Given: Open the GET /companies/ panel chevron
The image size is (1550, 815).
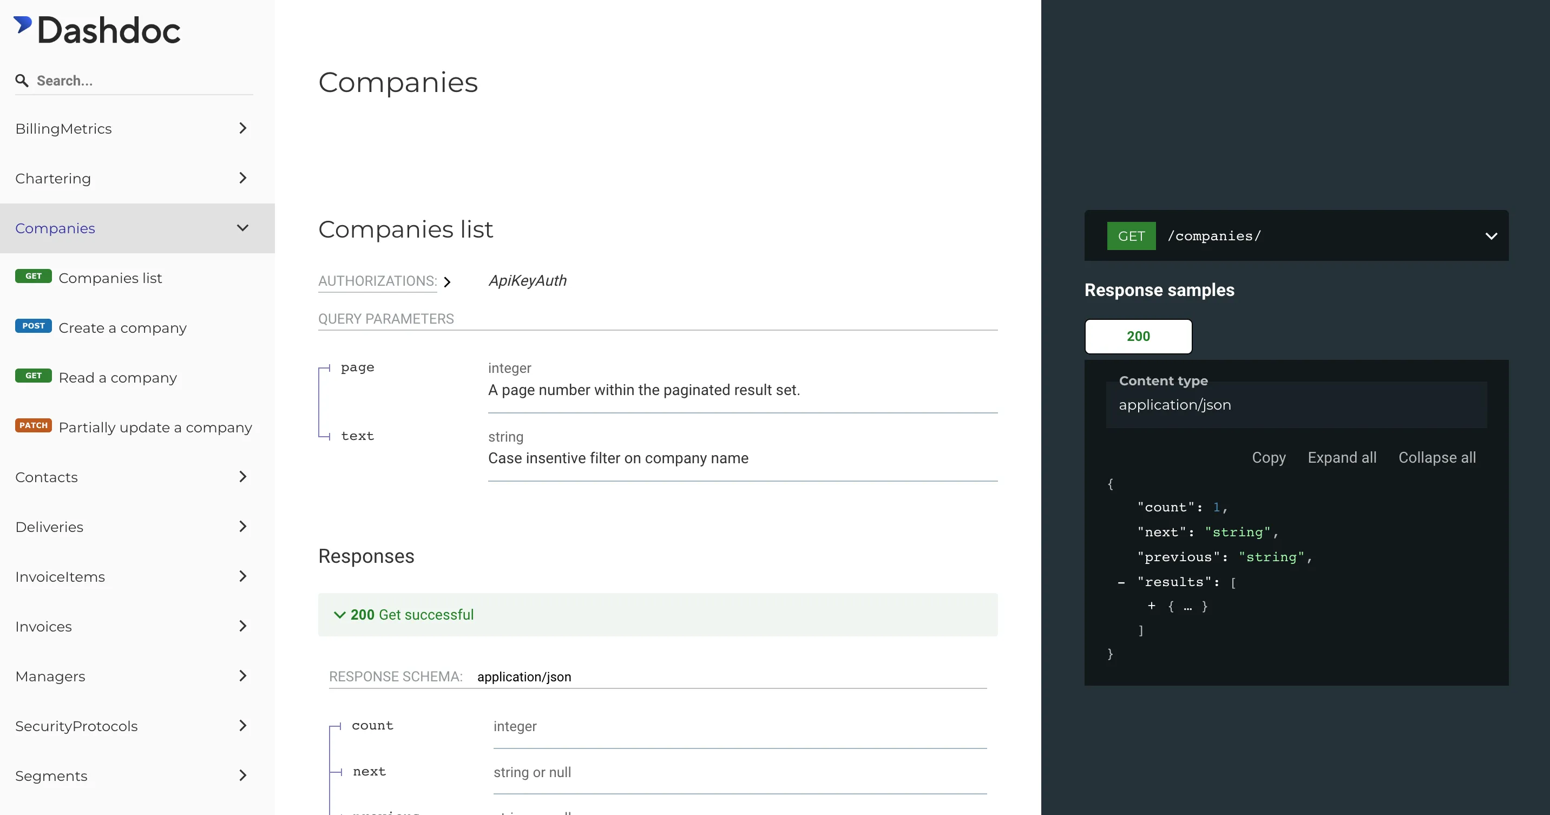Looking at the screenshot, I should click(x=1491, y=236).
